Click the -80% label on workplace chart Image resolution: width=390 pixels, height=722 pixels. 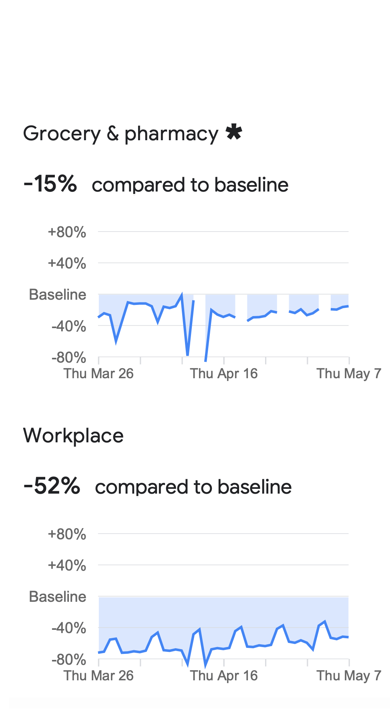pyautogui.click(x=68, y=659)
